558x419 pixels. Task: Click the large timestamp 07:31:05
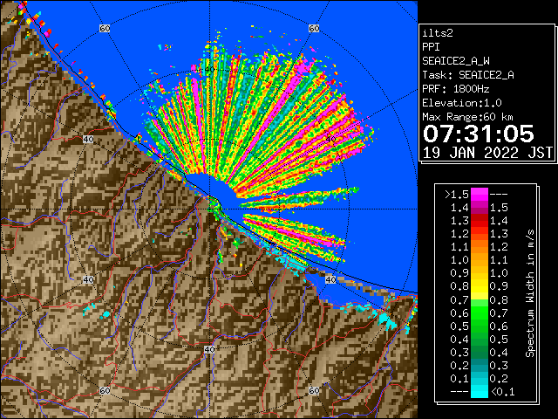pos(479,134)
